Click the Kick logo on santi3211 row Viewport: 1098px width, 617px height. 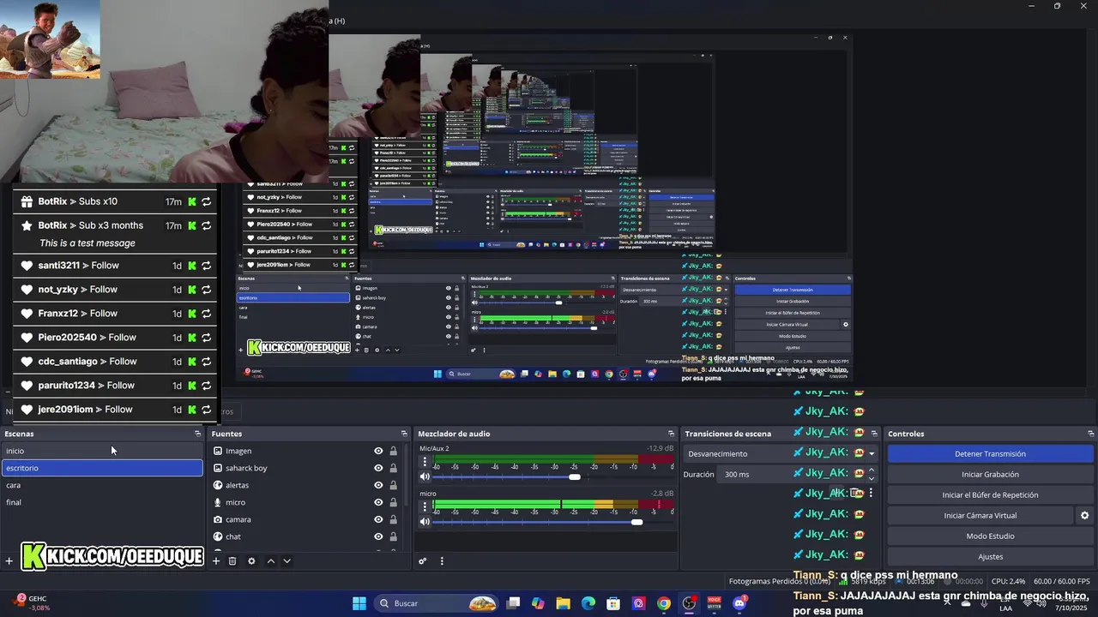192,266
